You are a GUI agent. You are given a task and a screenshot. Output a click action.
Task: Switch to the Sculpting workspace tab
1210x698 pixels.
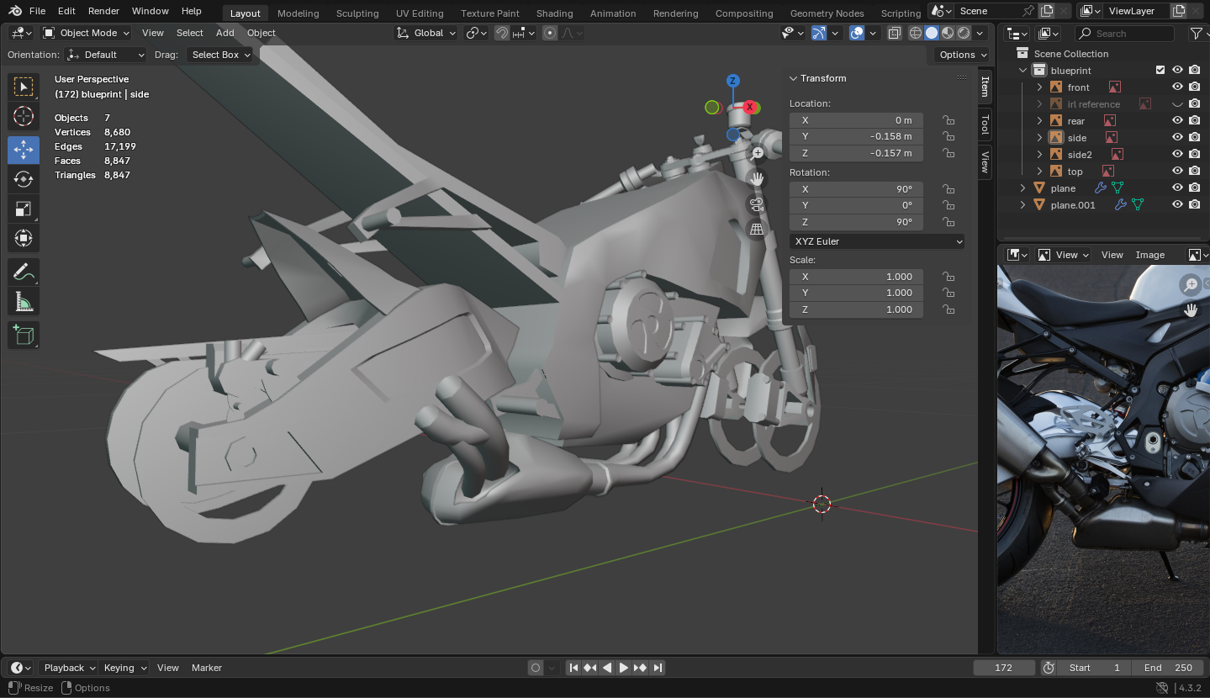[357, 13]
